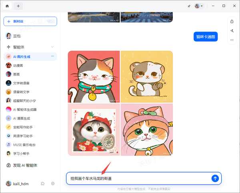Share the conversation with share icon

pyautogui.click(x=232, y=22)
